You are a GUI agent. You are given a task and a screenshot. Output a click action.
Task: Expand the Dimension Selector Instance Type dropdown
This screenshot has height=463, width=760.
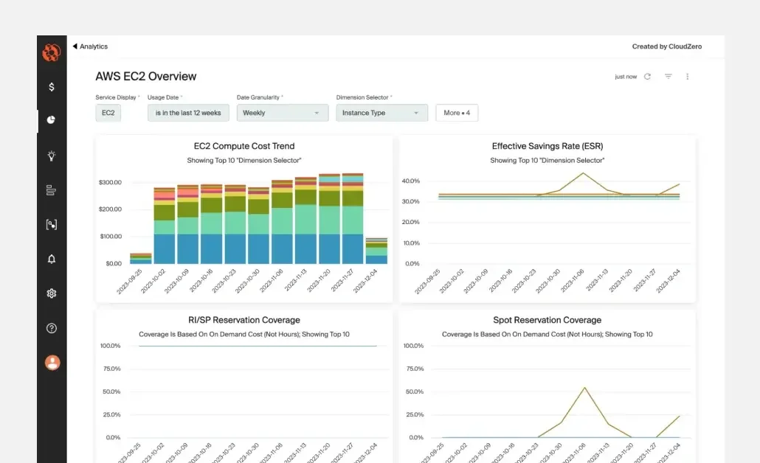click(x=381, y=113)
